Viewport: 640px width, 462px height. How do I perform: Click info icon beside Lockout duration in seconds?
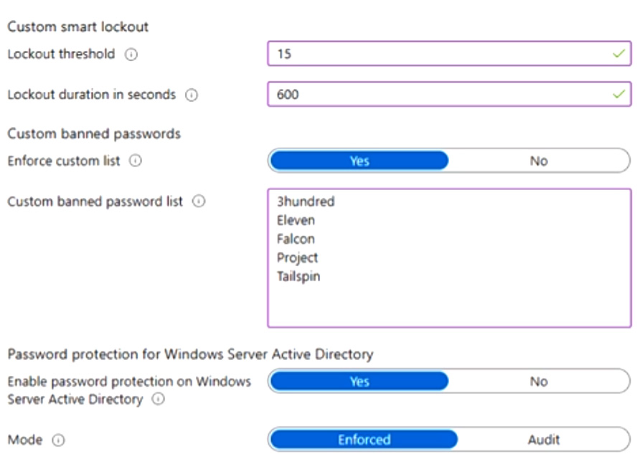click(x=192, y=95)
